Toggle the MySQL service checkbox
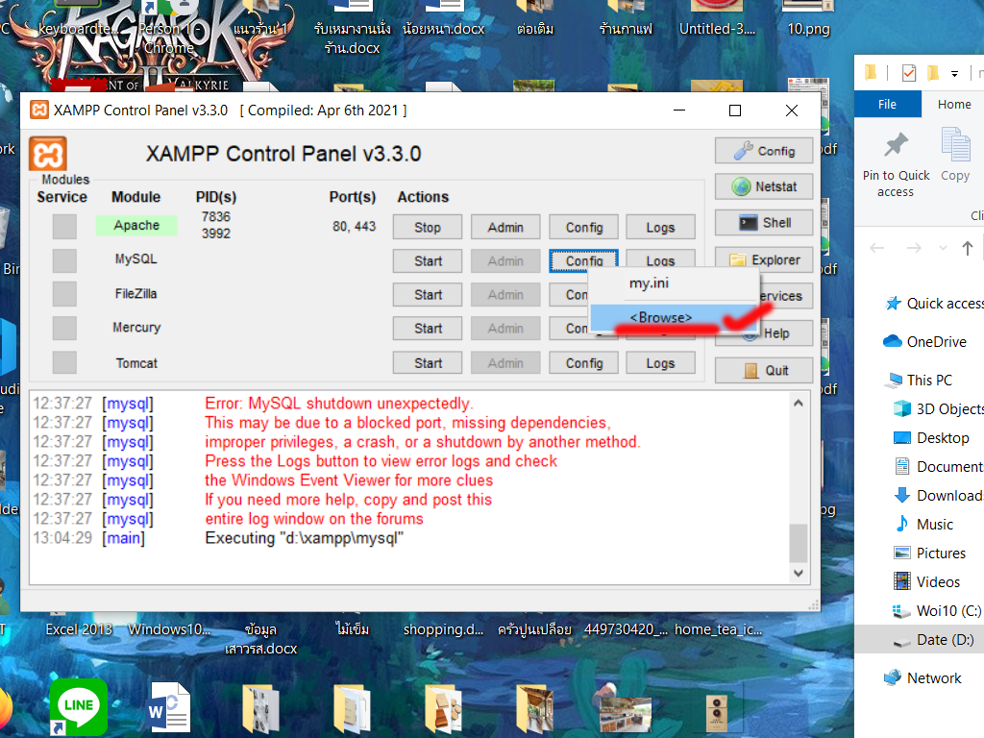This screenshot has height=738, width=984. pos(64,260)
